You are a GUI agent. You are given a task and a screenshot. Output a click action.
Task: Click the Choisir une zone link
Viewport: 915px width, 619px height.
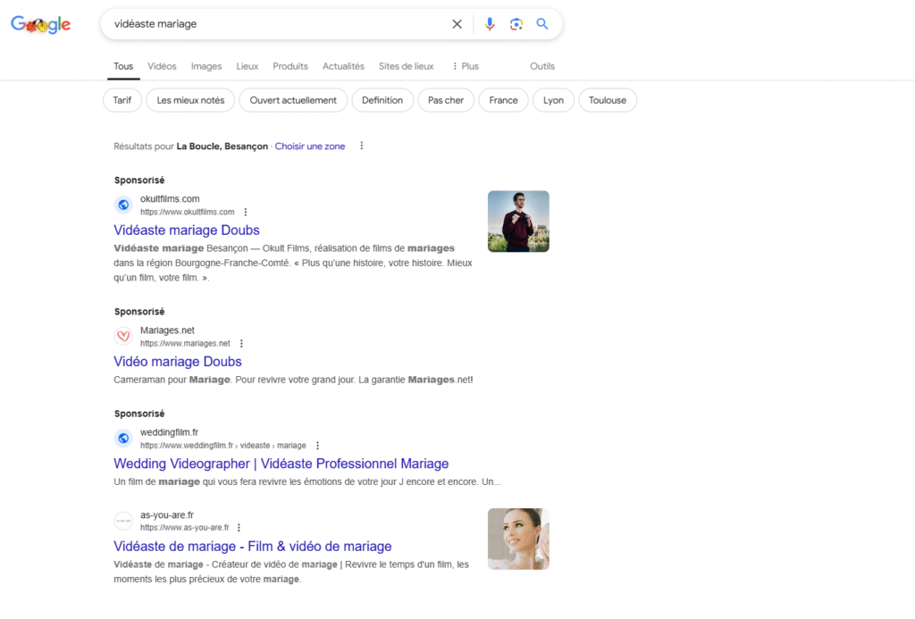310,146
